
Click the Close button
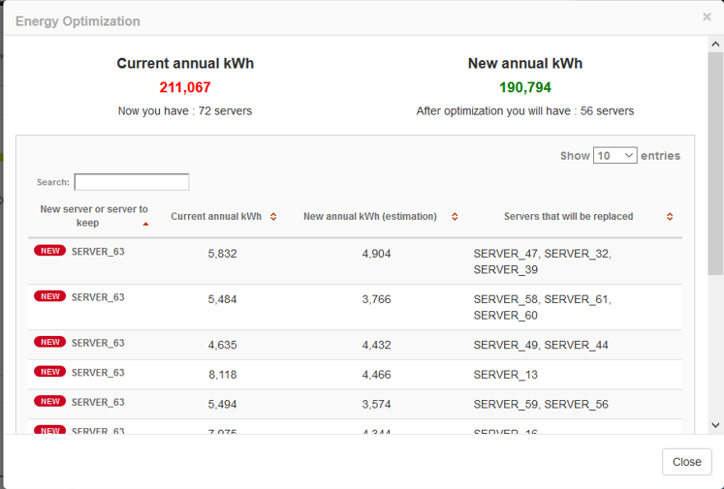pos(686,462)
